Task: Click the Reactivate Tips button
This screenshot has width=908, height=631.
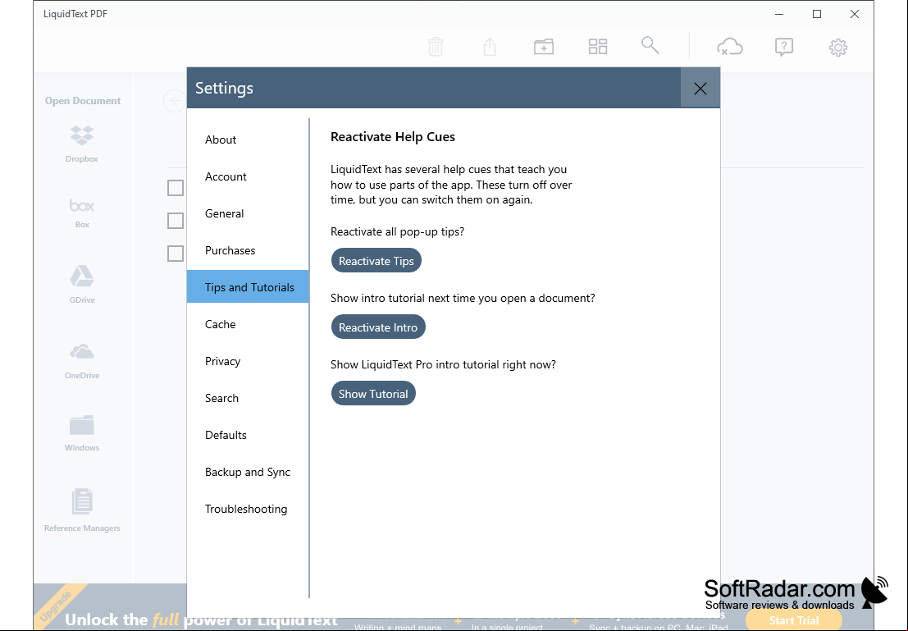Action: point(376,261)
